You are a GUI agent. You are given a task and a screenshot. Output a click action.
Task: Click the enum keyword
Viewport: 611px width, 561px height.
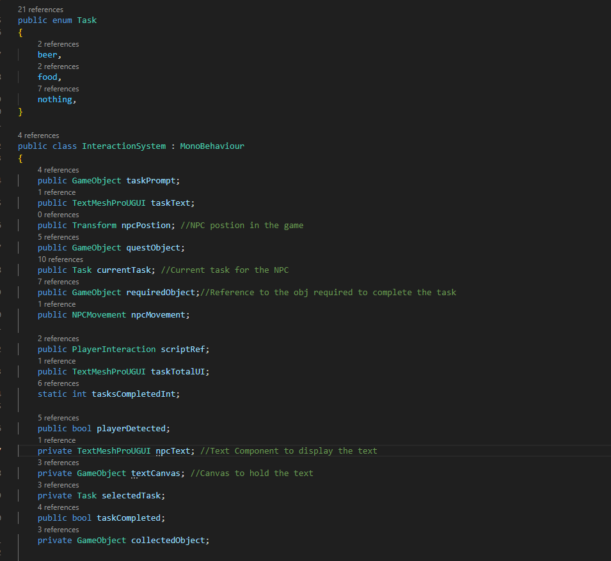(x=62, y=20)
